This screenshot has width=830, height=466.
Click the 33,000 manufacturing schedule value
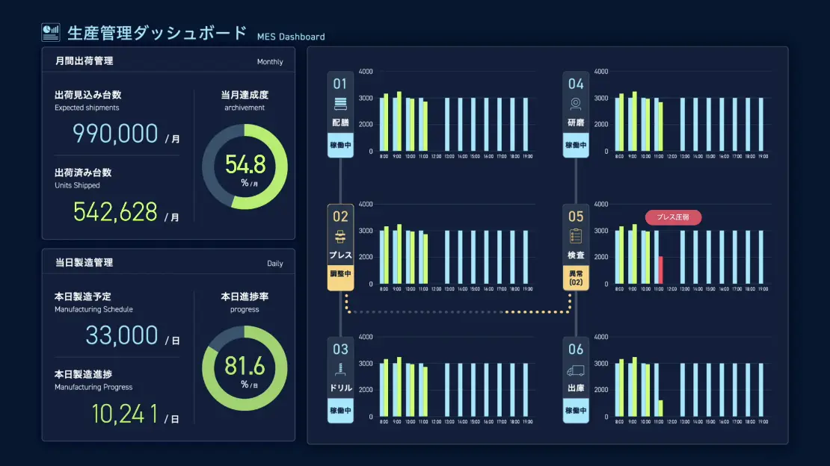click(x=121, y=335)
